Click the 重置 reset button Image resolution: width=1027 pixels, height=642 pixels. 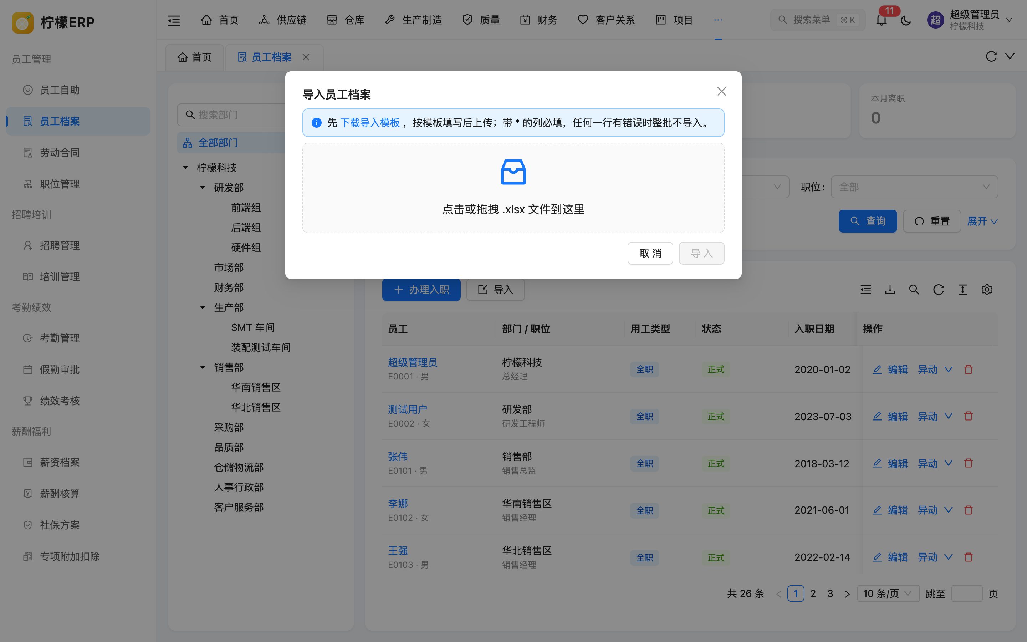click(932, 221)
